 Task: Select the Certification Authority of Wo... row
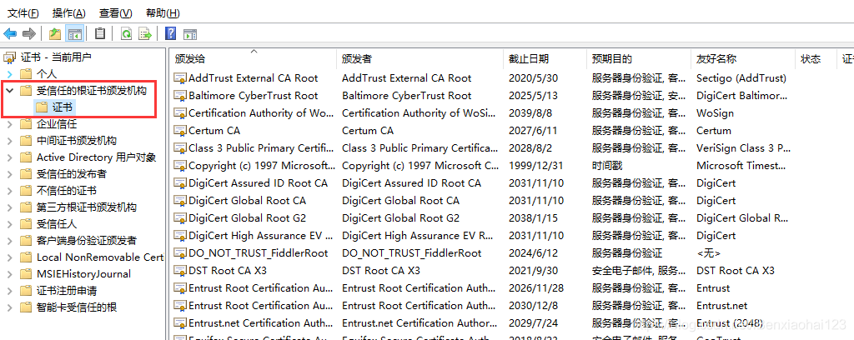point(512,113)
